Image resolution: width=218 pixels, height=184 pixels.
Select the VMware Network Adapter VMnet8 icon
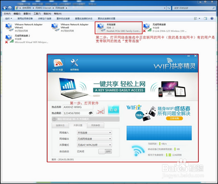(55, 27)
